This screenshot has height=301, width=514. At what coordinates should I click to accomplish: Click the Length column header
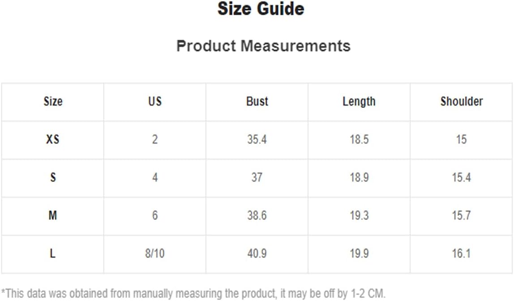point(359,102)
